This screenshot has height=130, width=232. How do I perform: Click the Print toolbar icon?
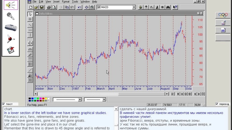49,7
